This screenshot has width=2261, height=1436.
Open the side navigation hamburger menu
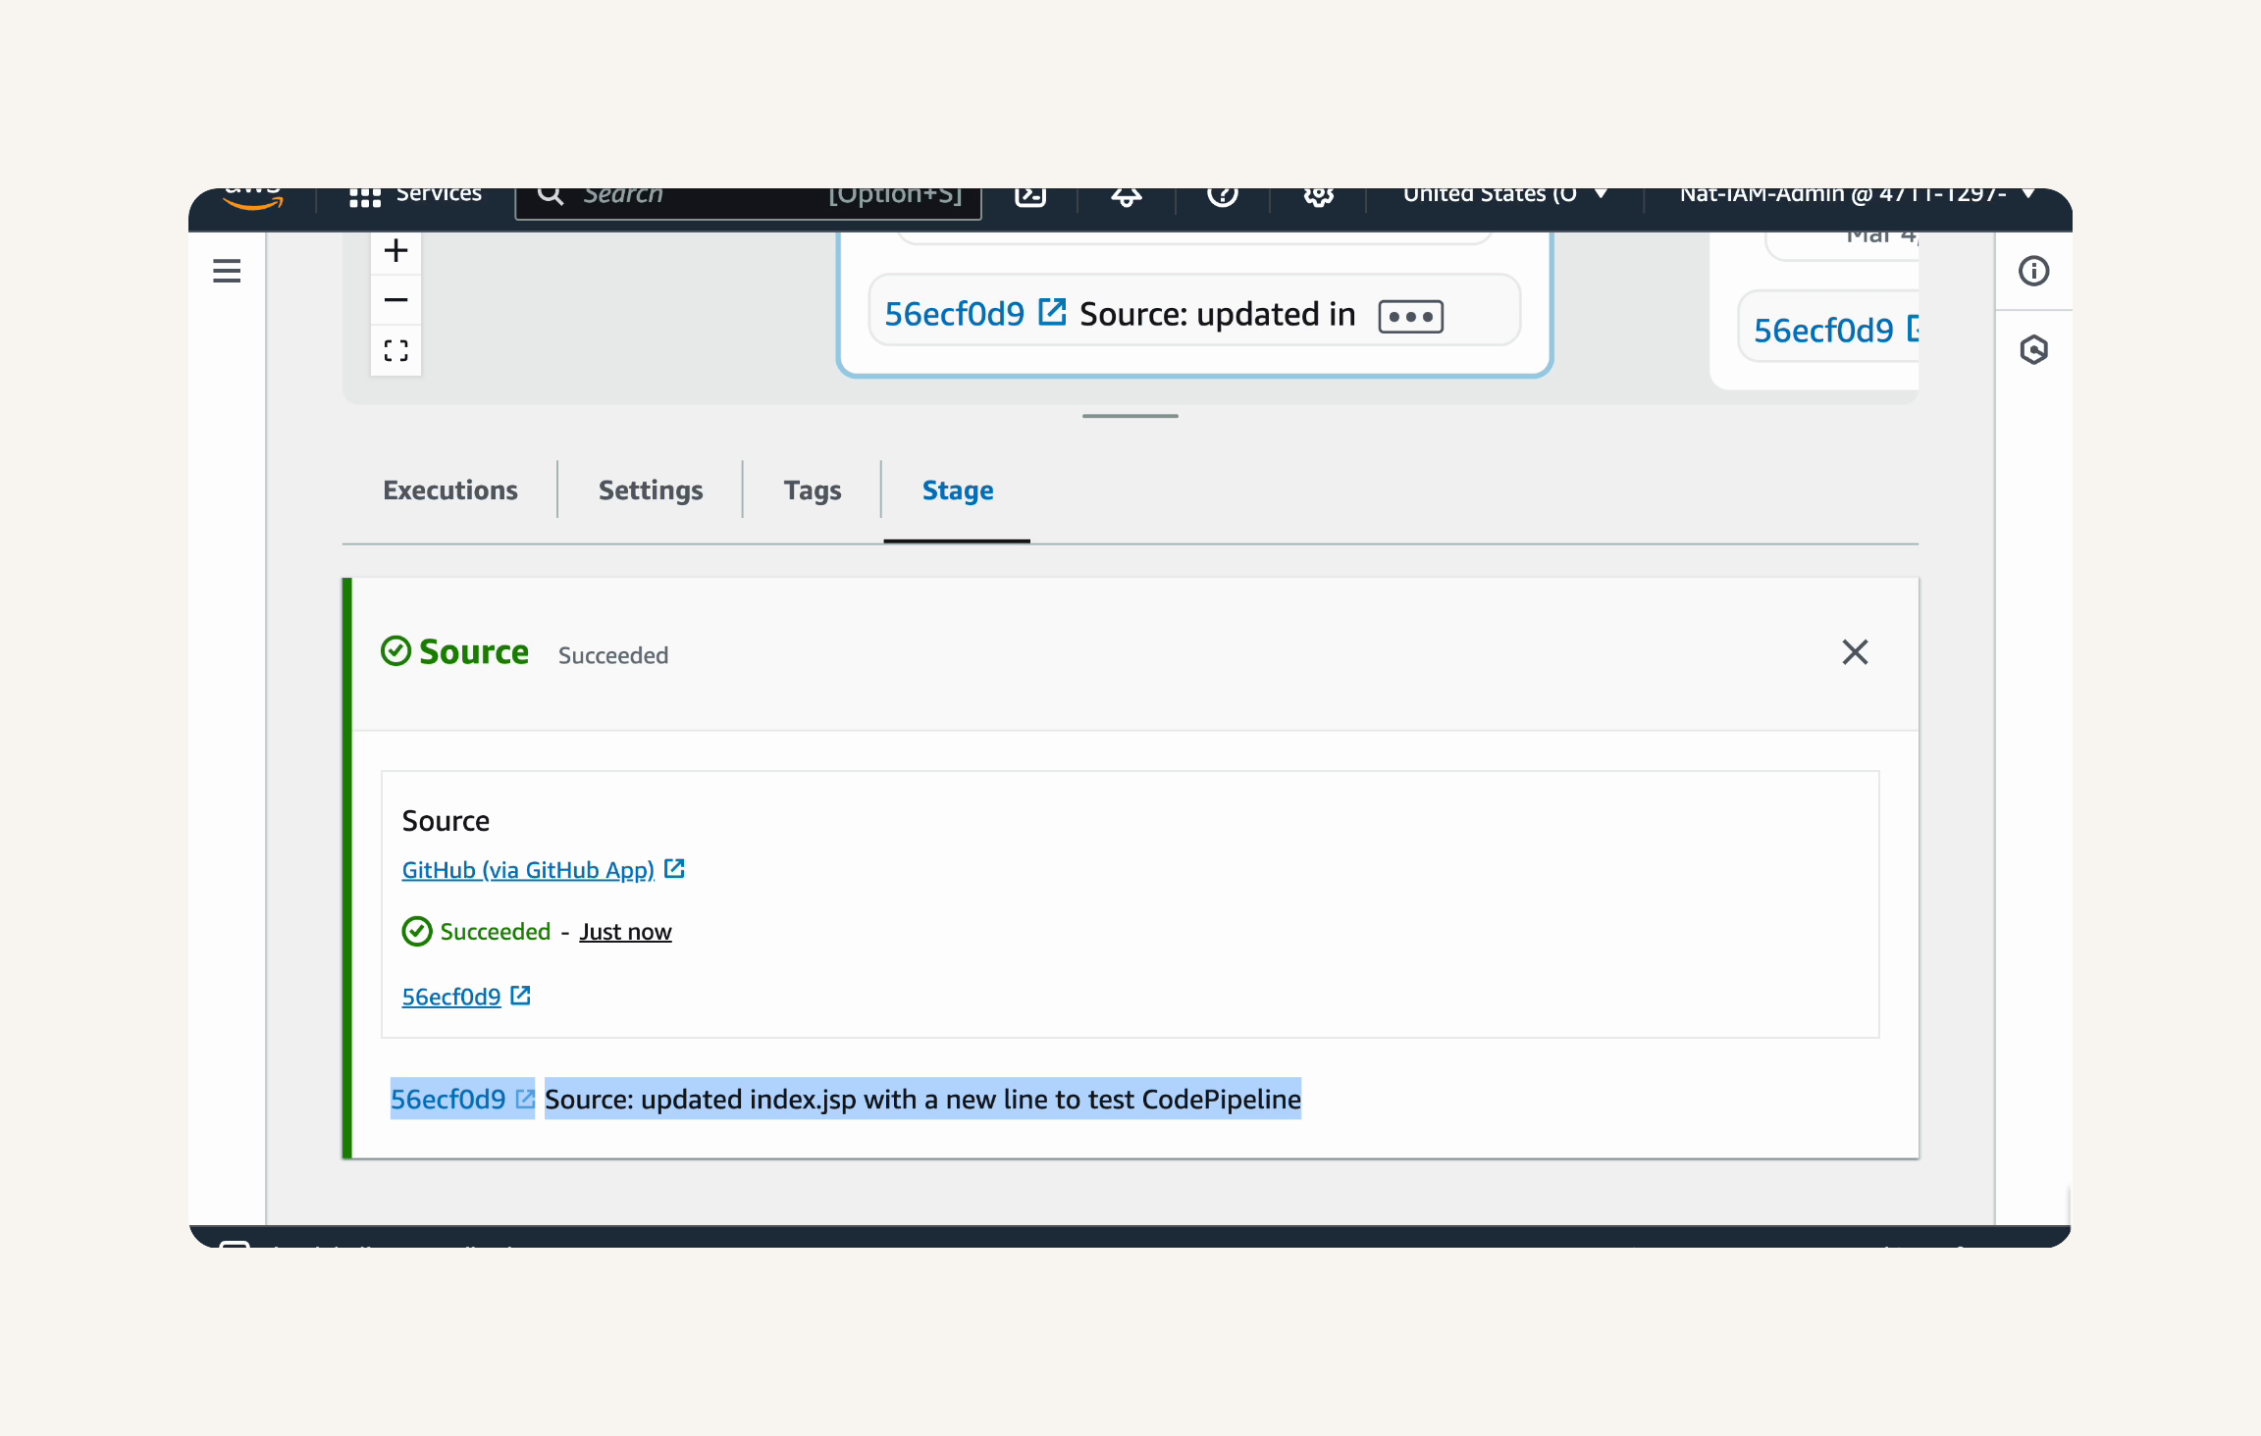227,271
